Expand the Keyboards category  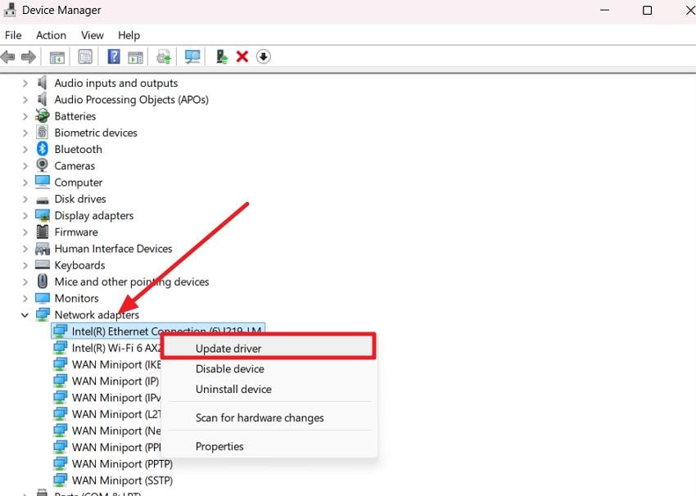(x=27, y=264)
